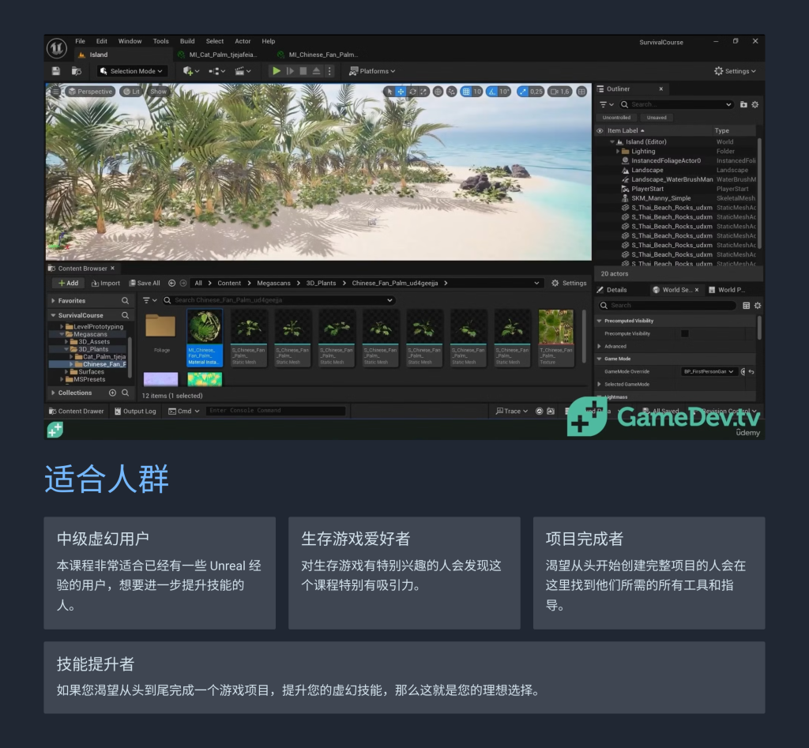Click the Eject from player icon
Screen dimensions: 809x748
click(316, 71)
